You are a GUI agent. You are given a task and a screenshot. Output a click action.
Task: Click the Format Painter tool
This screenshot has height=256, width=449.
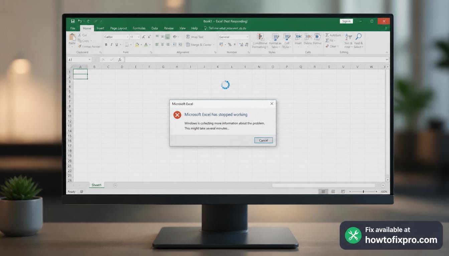(89, 46)
